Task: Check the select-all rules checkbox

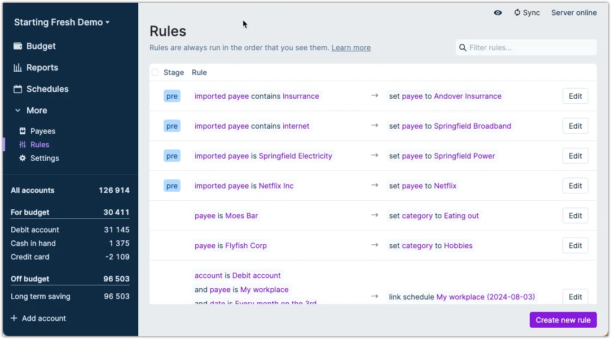Action: tap(155, 72)
